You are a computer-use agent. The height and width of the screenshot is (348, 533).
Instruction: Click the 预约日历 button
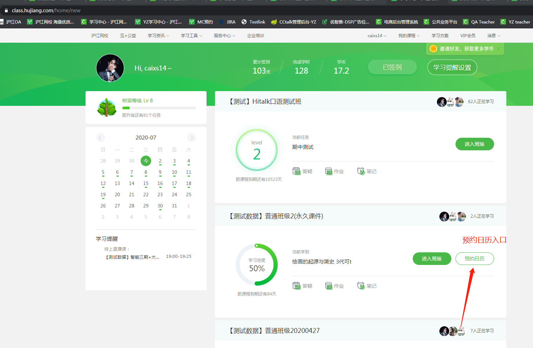point(474,259)
